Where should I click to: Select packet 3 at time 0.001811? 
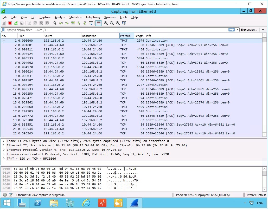(x=131, y=49)
